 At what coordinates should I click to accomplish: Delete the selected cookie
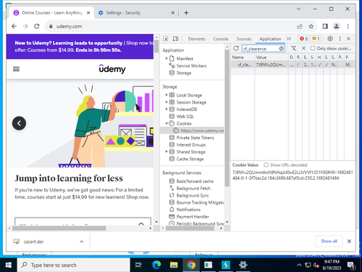[x=303, y=49]
